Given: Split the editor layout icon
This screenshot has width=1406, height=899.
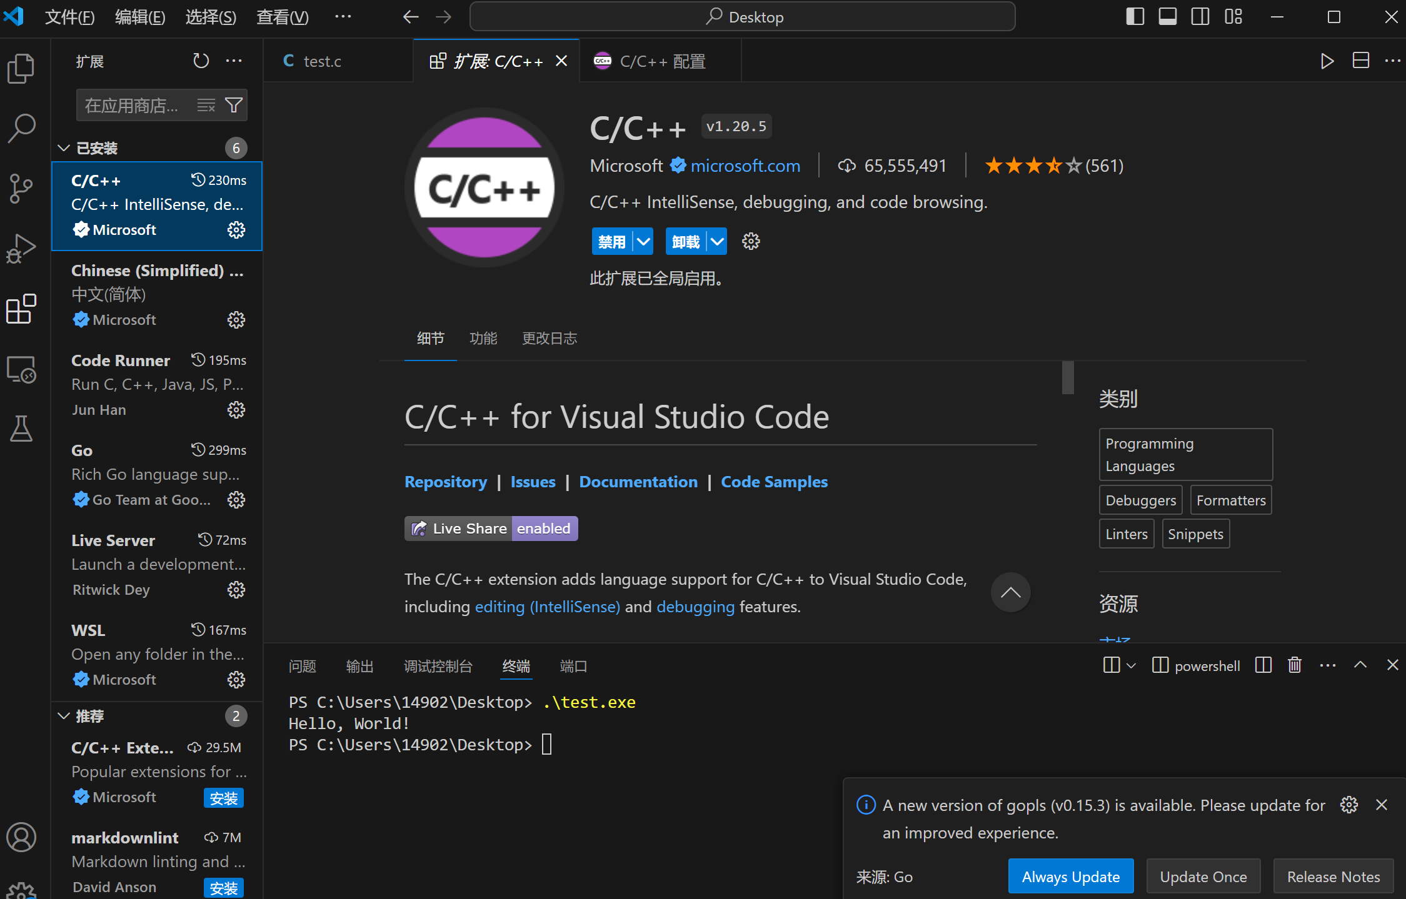Looking at the screenshot, I should [x=1360, y=61].
